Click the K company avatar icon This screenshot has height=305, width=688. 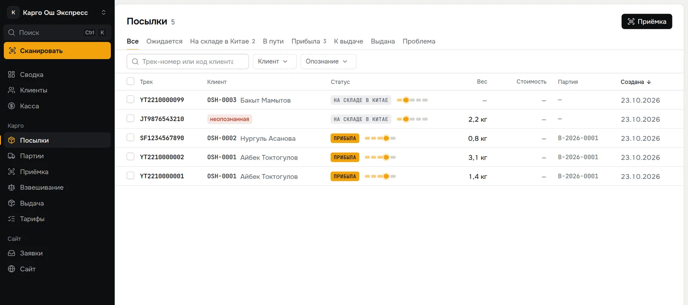click(13, 12)
